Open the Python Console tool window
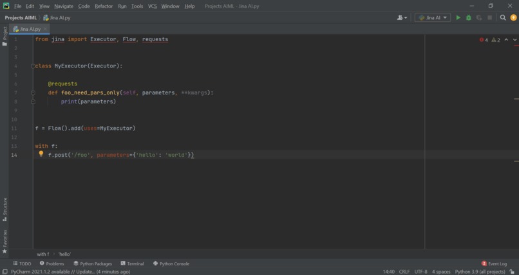This screenshot has width=519, height=275. pos(171,263)
